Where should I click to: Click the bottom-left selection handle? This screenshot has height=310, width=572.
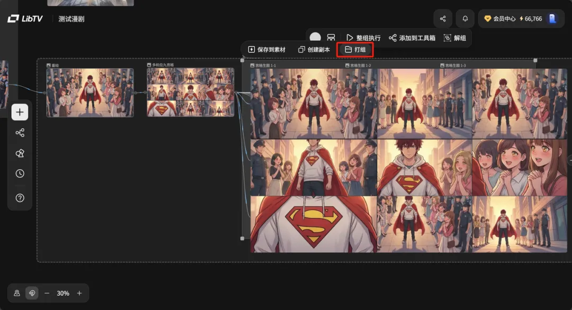point(242,238)
